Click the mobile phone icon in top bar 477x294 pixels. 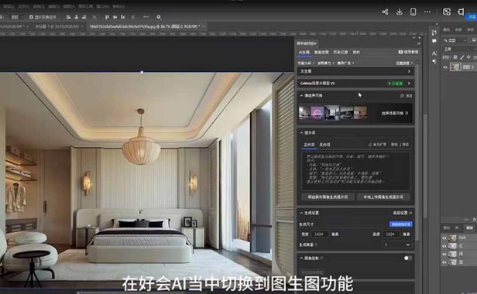tap(414, 12)
